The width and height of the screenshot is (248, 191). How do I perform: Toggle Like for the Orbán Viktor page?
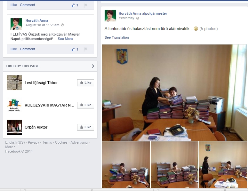(85, 127)
